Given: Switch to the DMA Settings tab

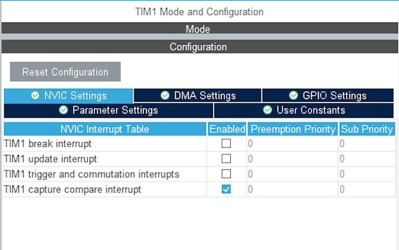Looking at the screenshot, I should click(x=198, y=96).
